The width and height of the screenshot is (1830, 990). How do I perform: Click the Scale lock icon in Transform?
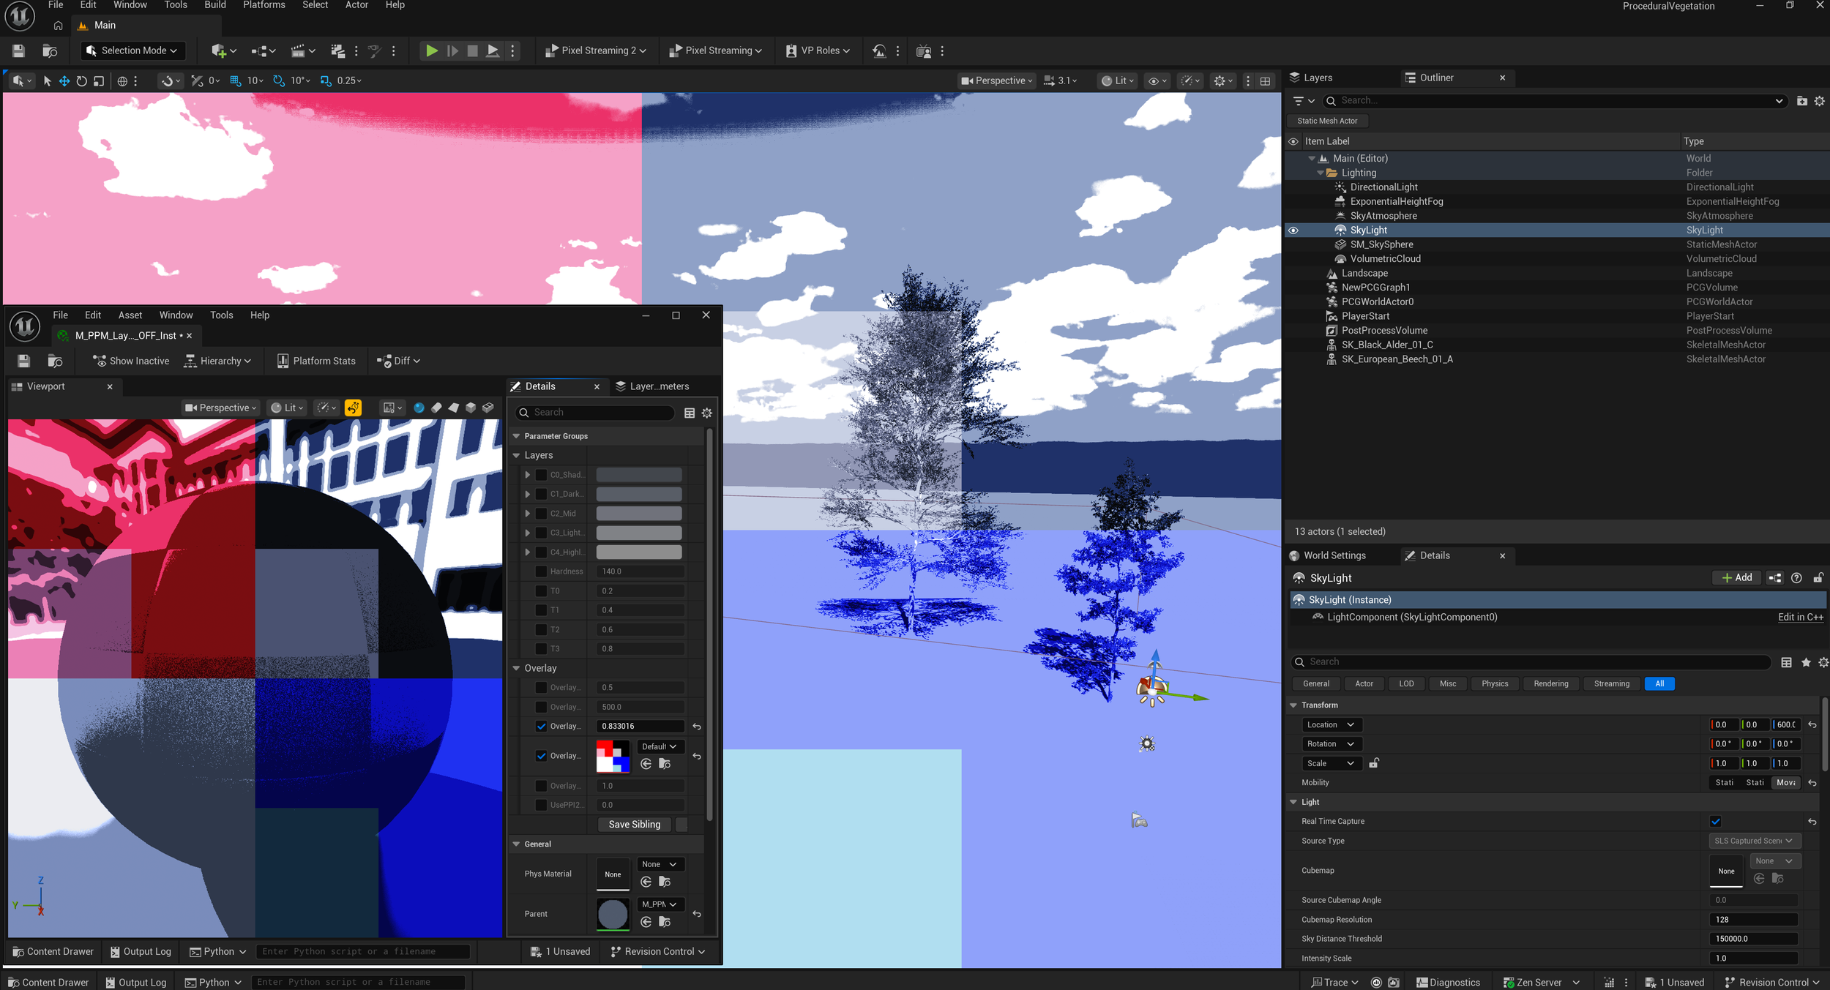[1374, 763]
